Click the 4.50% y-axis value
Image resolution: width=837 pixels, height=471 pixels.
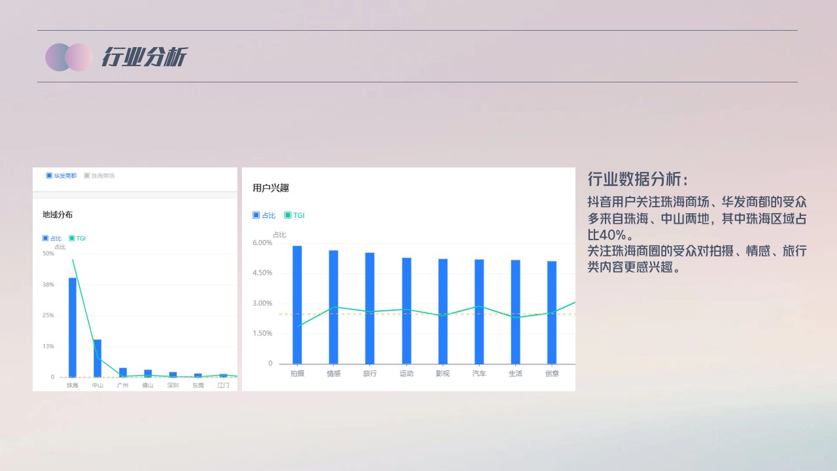(262, 273)
